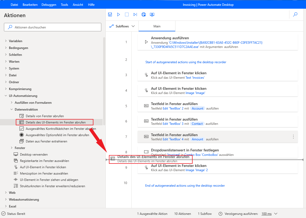The height and width of the screenshot is (218, 306).
Task: Expand the Schleifen category
Action: pos(6,54)
